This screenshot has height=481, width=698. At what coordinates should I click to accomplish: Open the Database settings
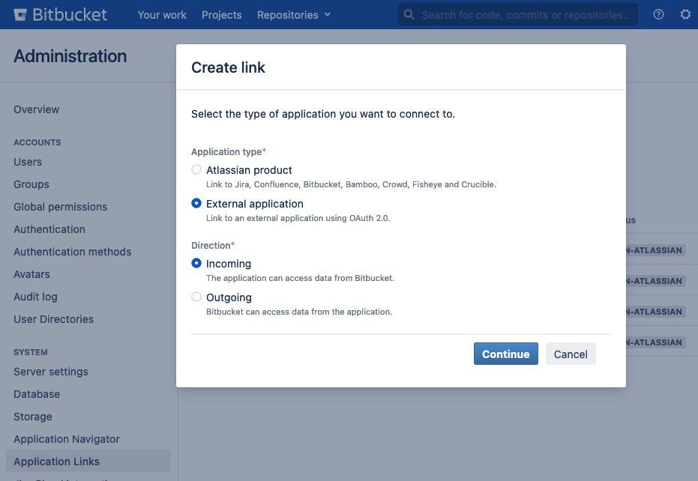click(x=36, y=393)
